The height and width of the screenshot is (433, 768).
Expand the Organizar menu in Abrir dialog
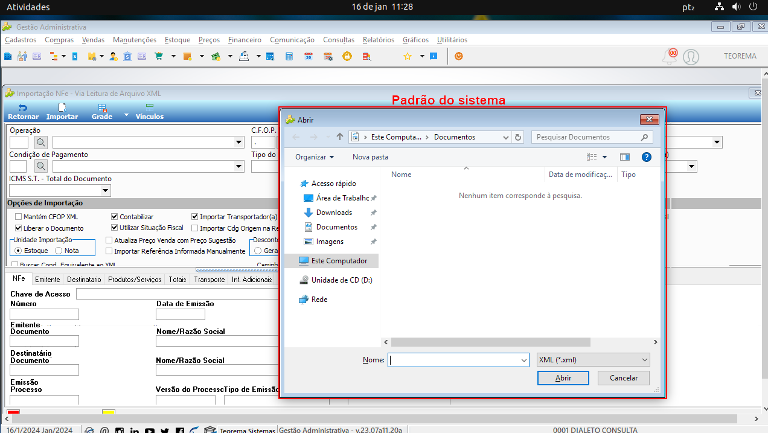(x=315, y=157)
